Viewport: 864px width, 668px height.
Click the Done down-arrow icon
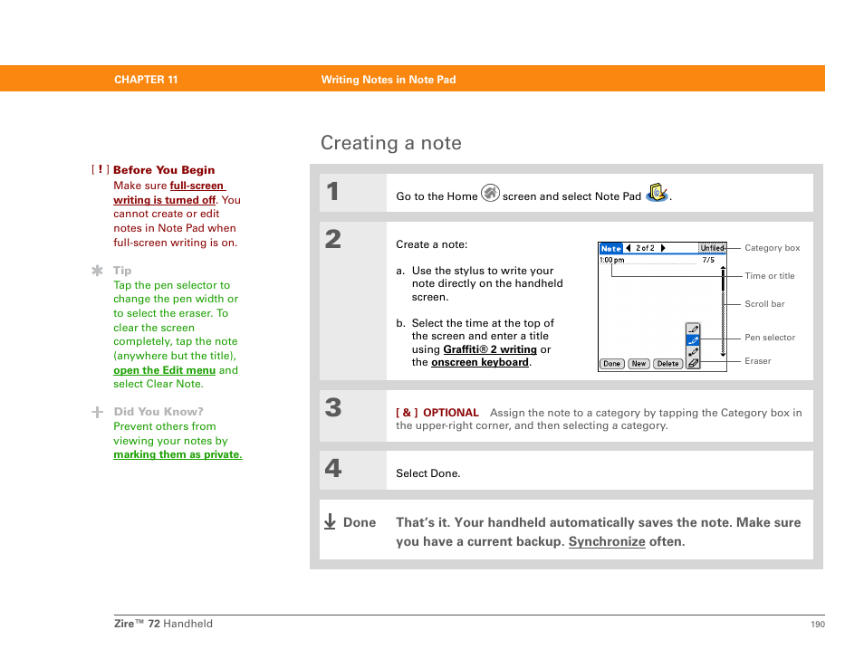tap(330, 521)
